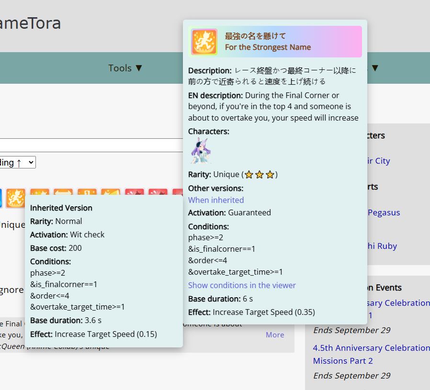This screenshot has height=390, width=430.
Task: Click the Japanese skill title 最強の名を懸けて
Action: coord(255,36)
